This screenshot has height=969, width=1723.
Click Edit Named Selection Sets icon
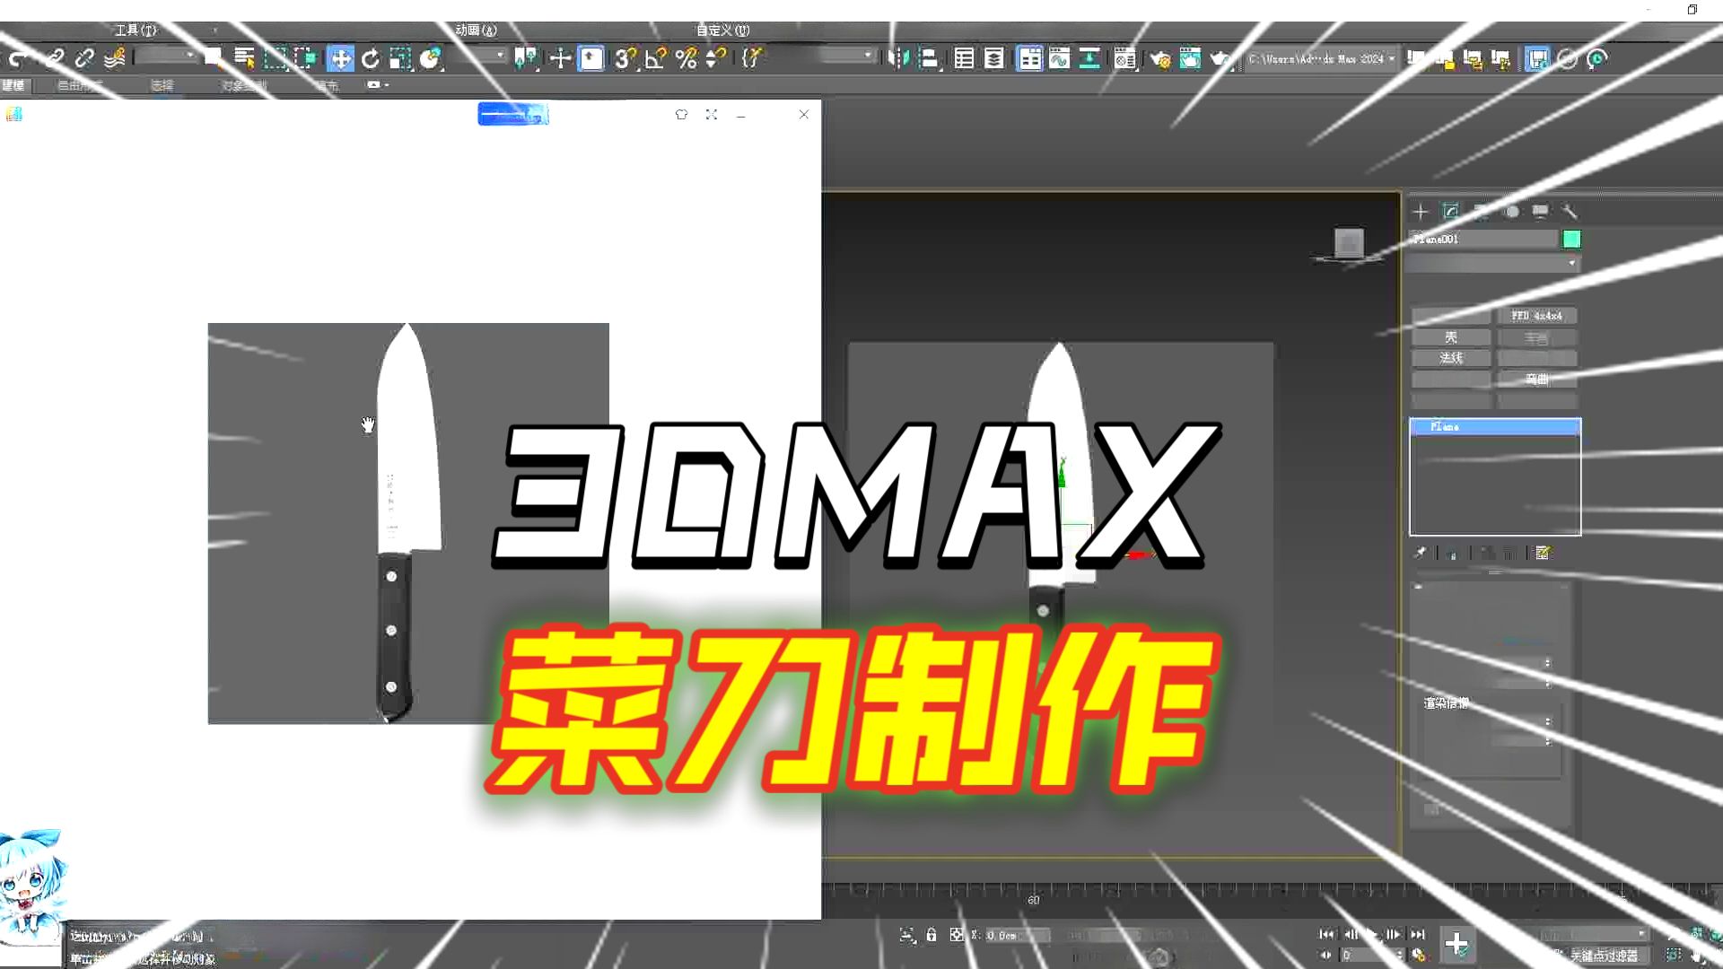(x=752, y=59)
